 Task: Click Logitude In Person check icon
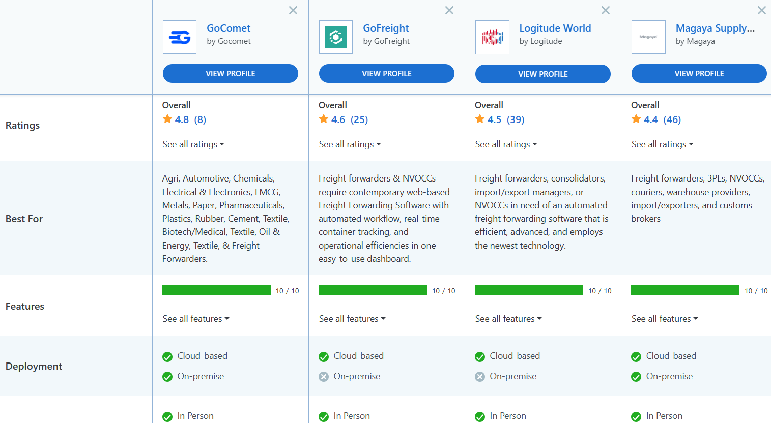pyautogui.click(x=480, y=417)
